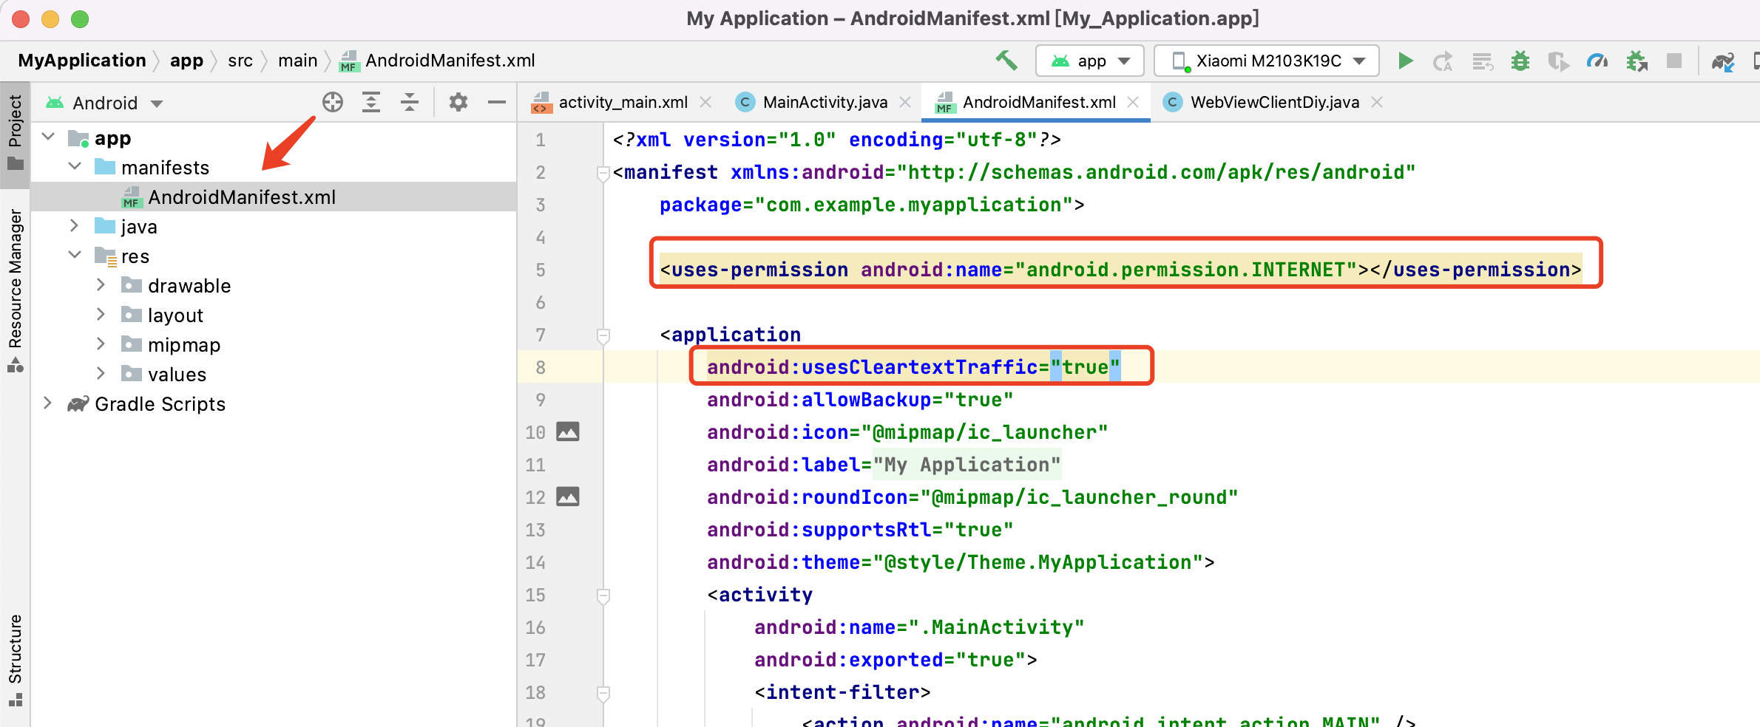This screenshot has height=727, width=1760.
Task: Click AndroidManifest.xml breadcrumb
Action: tap(437, 61)
